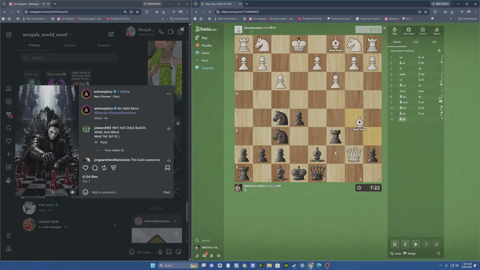Open Steam from the taskbar
This screenshot has width=480, height=270.
[x=294, y=265]
